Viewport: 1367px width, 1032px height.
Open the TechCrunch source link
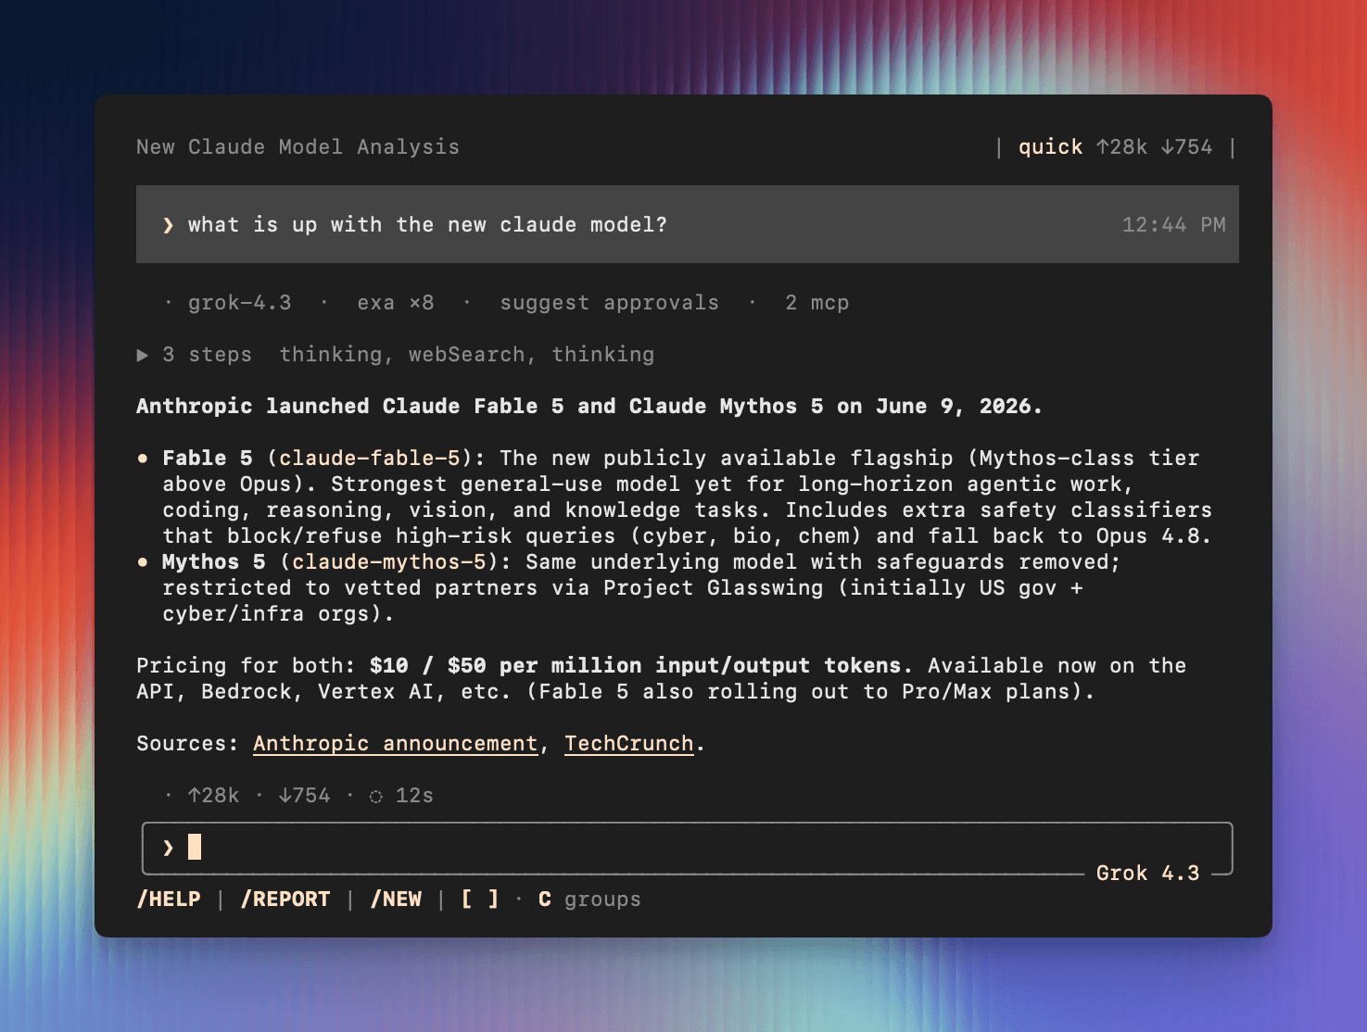[x=628, y=744]
